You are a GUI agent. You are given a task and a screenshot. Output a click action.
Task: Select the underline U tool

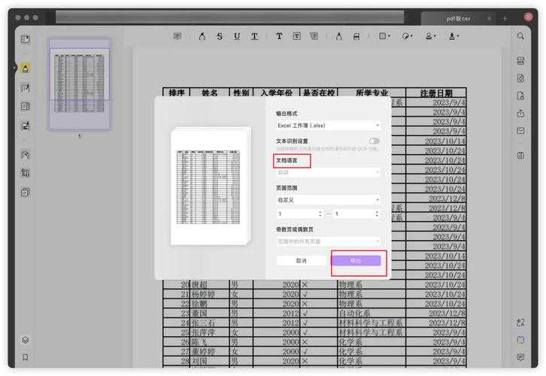pos(237,36)
